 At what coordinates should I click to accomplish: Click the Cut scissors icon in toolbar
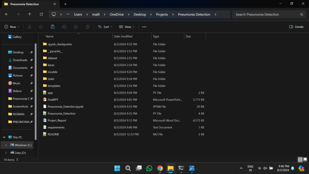[x=30, y=27]
